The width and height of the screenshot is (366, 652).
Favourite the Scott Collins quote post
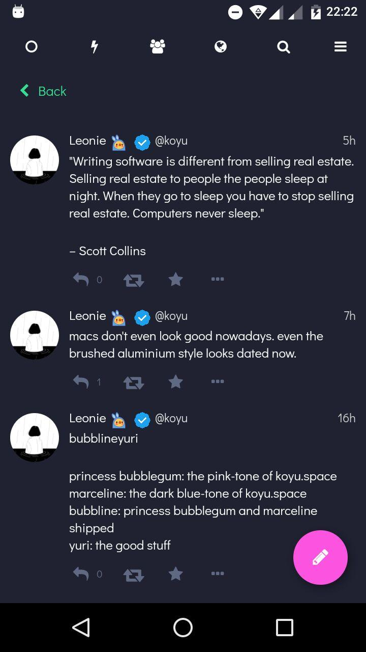pos(175,279)
